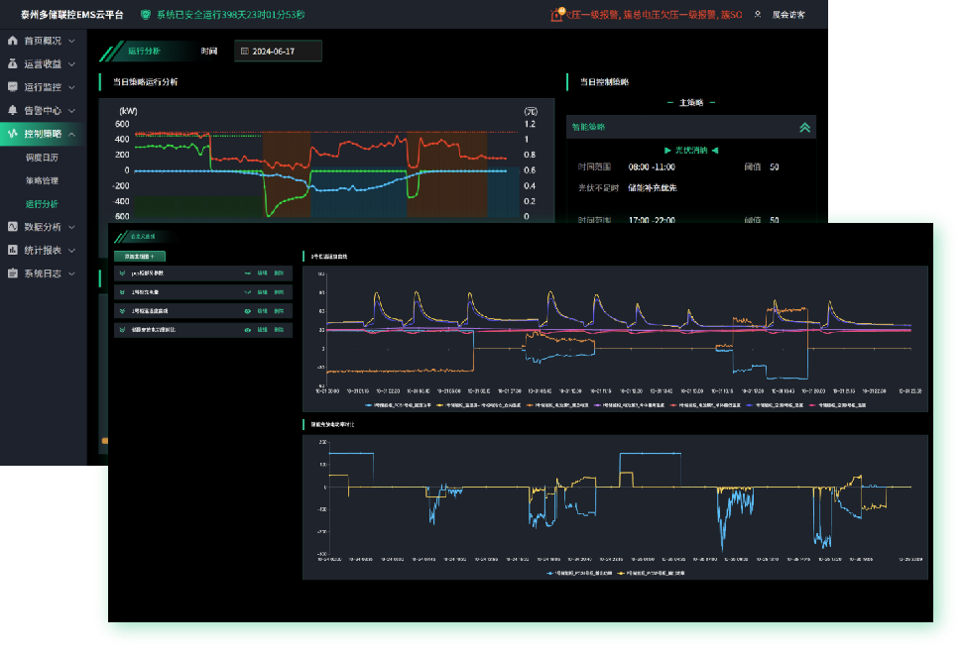The image size is (965, 654).
Task: Click the green security shield icon
Action: pyautogui.click(x=146, y=15)
